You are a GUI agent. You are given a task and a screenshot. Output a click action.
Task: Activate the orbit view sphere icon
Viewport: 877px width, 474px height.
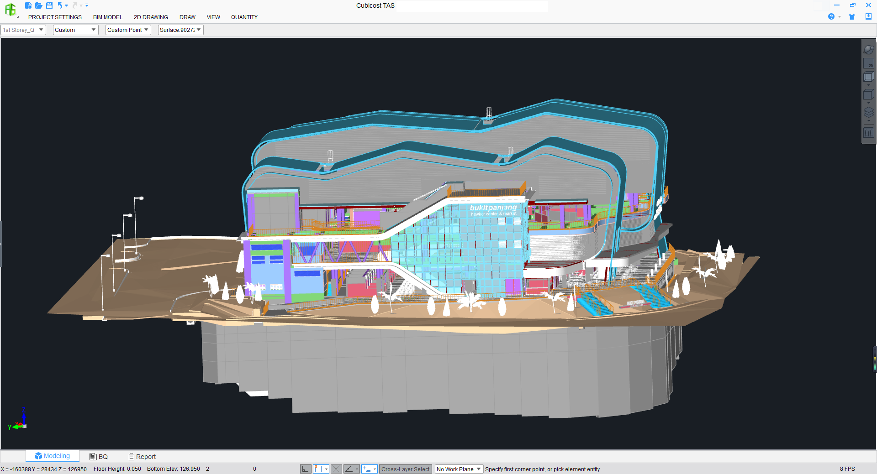[868, 49]
